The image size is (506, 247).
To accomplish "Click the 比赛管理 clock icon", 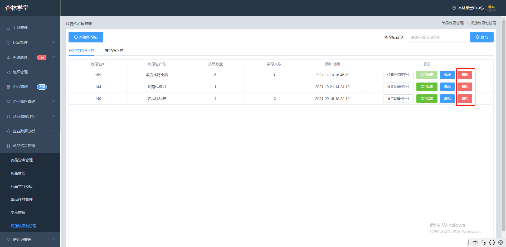I will [x=8, y=43].
